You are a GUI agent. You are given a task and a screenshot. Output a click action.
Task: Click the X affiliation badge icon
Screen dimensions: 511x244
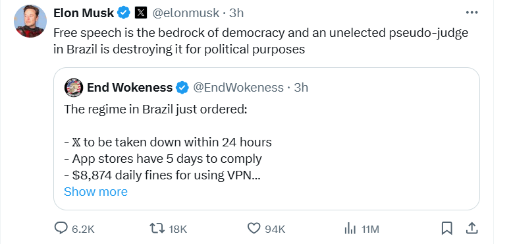[140, 13]
